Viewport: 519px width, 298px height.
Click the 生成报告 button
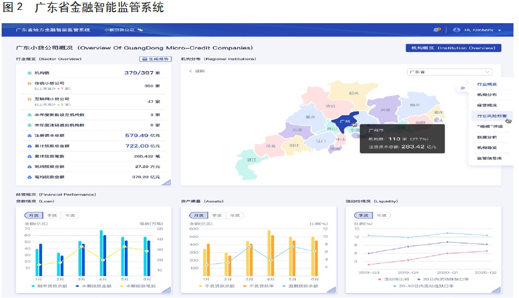click(155, 59)
